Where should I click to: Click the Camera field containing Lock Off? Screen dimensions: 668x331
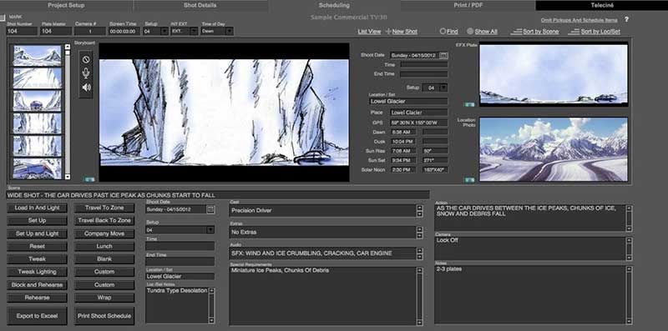point(530,249)
